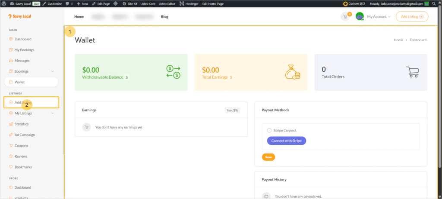Select the Stripe Connect radio button

click(x=269, y=130)
